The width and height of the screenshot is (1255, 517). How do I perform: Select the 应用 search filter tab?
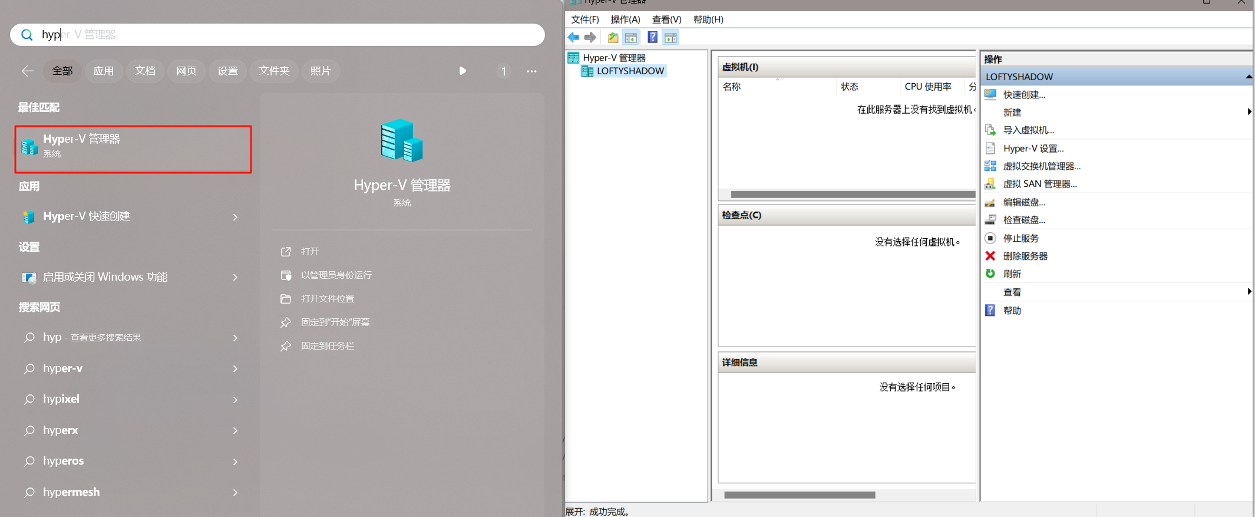click(104, 71)
